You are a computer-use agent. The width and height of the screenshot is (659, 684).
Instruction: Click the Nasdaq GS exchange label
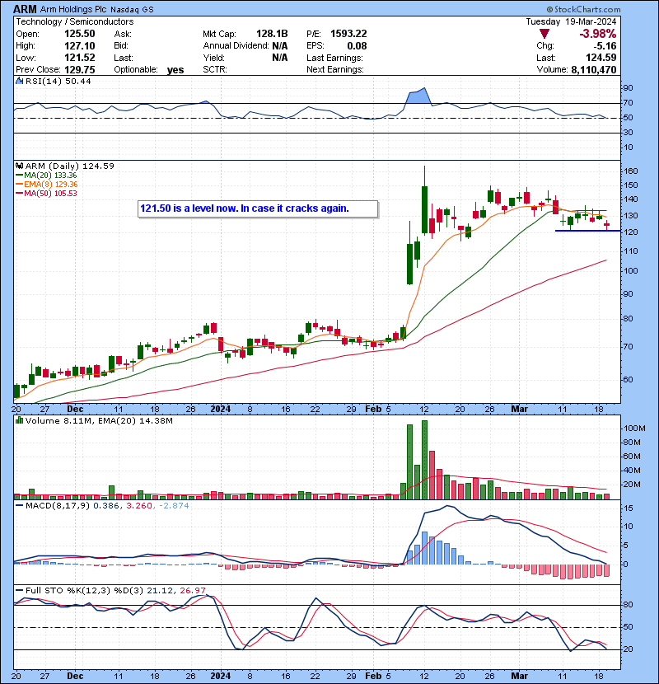pos(132,10)
